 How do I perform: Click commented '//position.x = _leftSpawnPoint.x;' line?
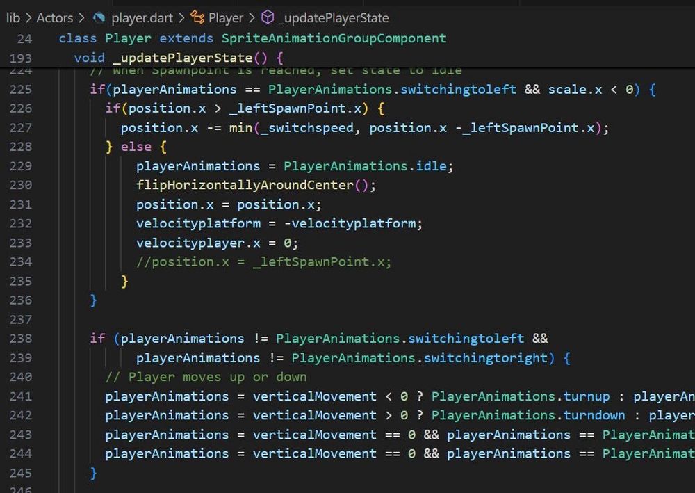263,262
